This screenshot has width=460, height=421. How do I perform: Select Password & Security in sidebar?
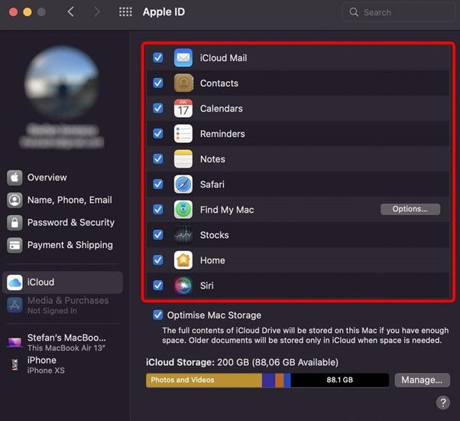pos(70,223)
